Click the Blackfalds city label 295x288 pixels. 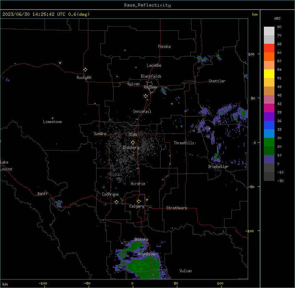(x=151, y=76)
